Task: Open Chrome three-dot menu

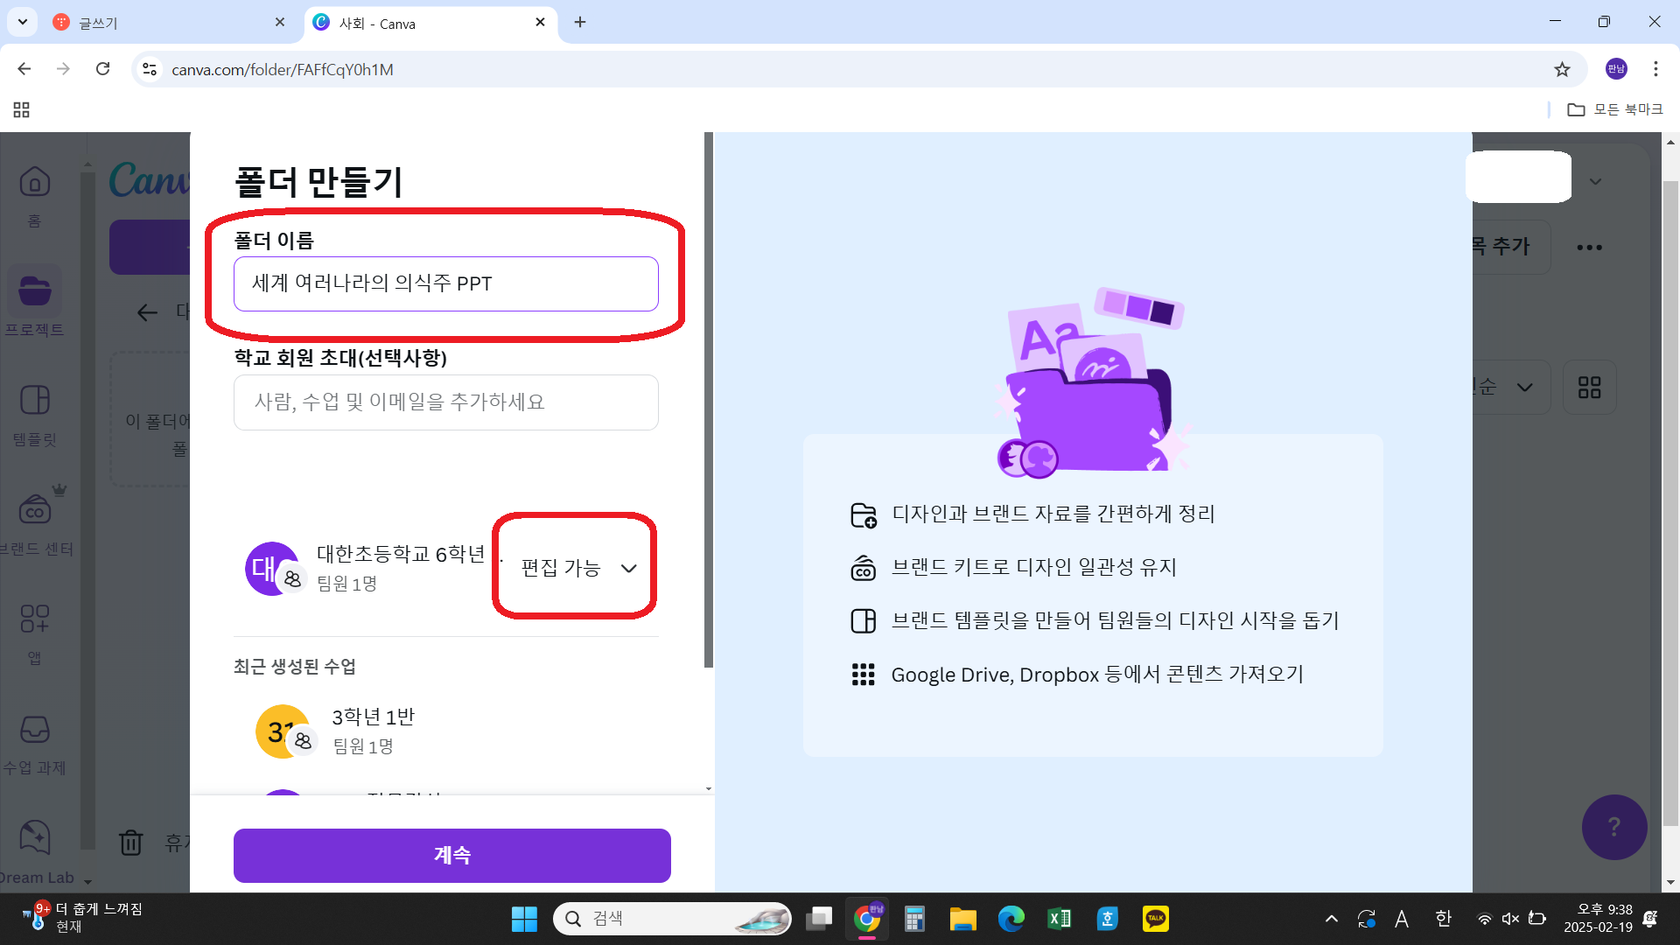Action: (1655, 69)
